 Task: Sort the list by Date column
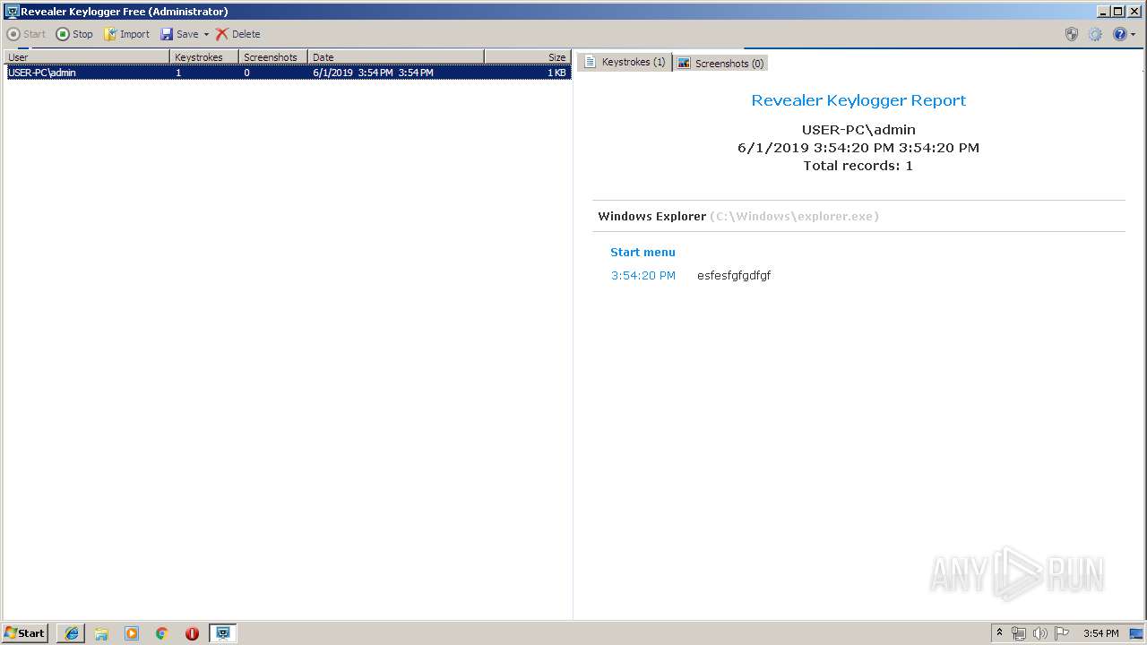[x=396, y=56]
